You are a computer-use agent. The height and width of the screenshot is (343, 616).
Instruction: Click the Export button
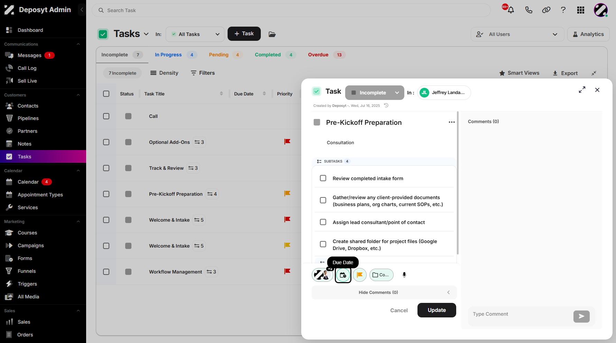tap(565, 73)
